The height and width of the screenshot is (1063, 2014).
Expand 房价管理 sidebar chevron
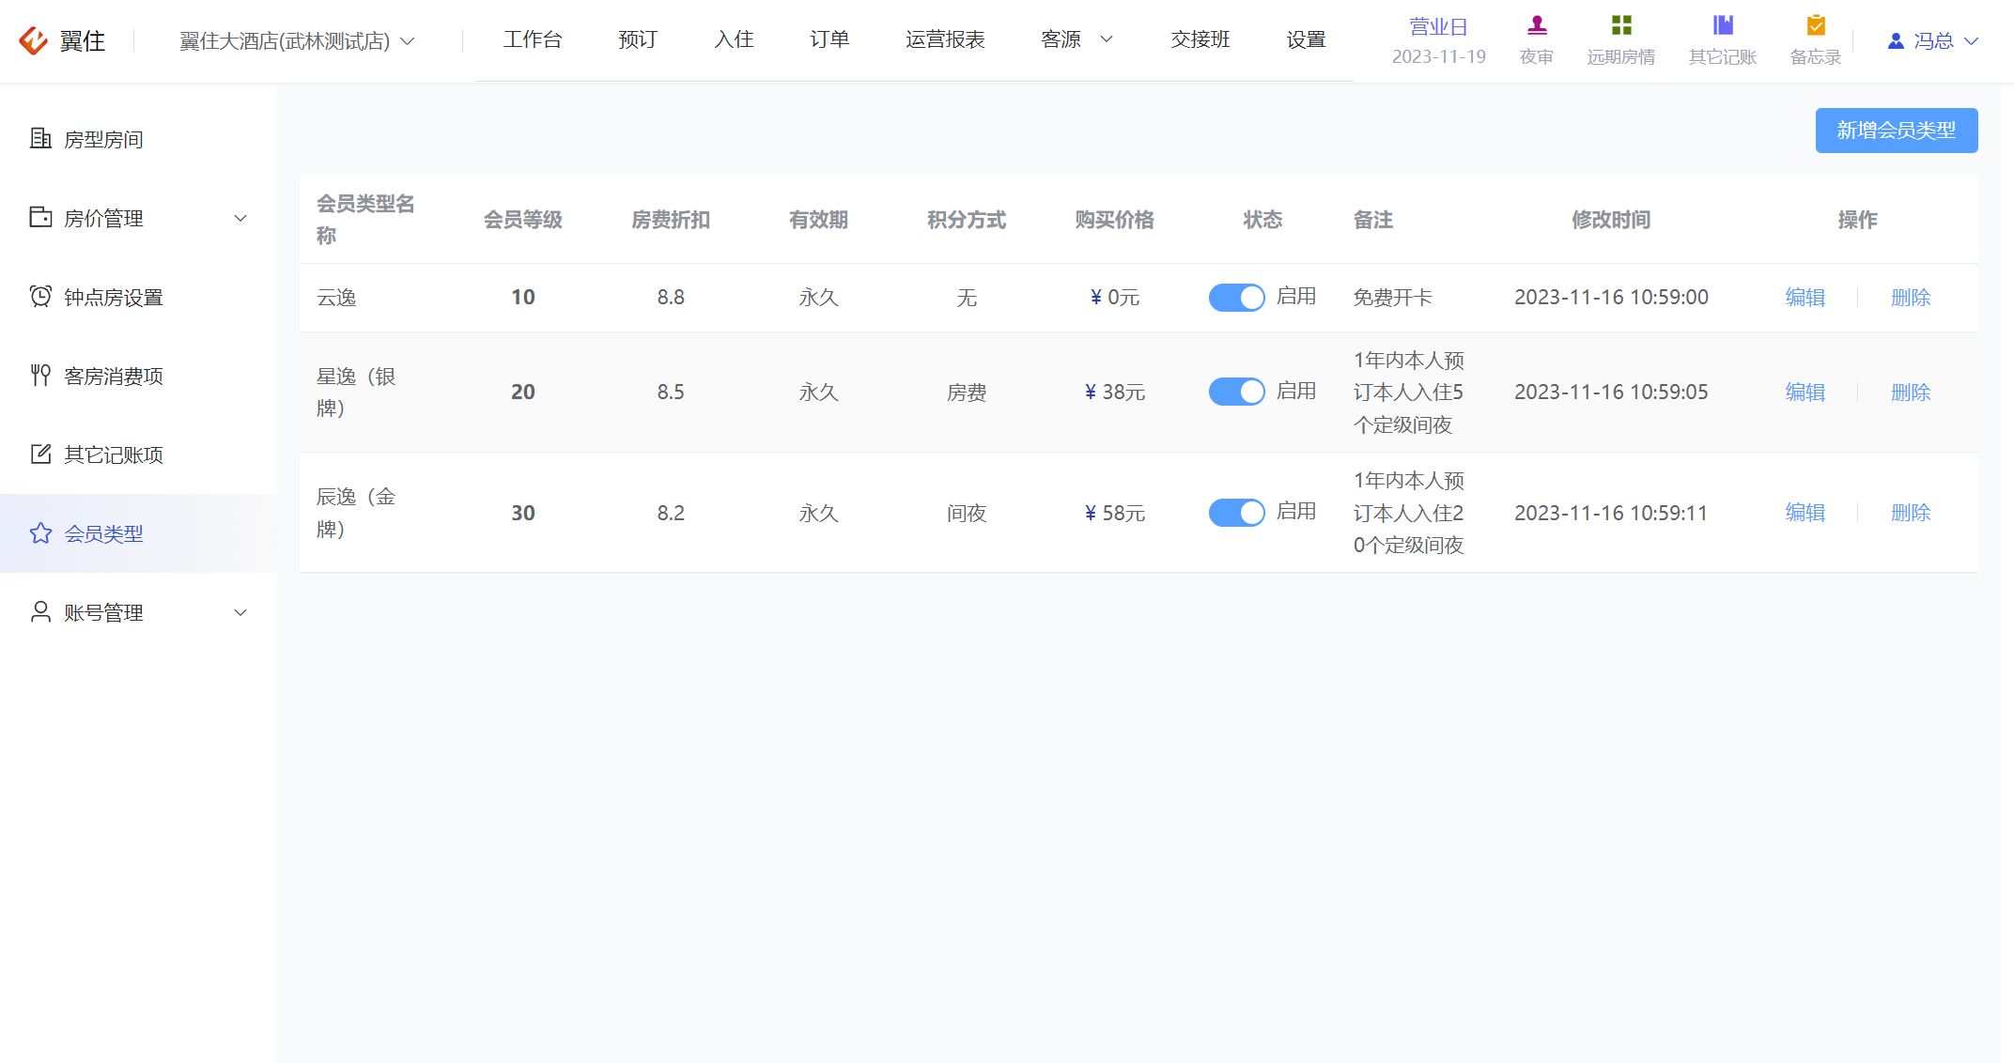(240, 218)
